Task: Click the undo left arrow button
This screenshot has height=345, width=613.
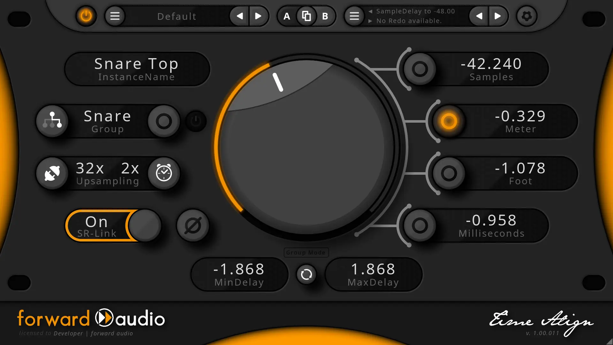Action: (479, 16)
